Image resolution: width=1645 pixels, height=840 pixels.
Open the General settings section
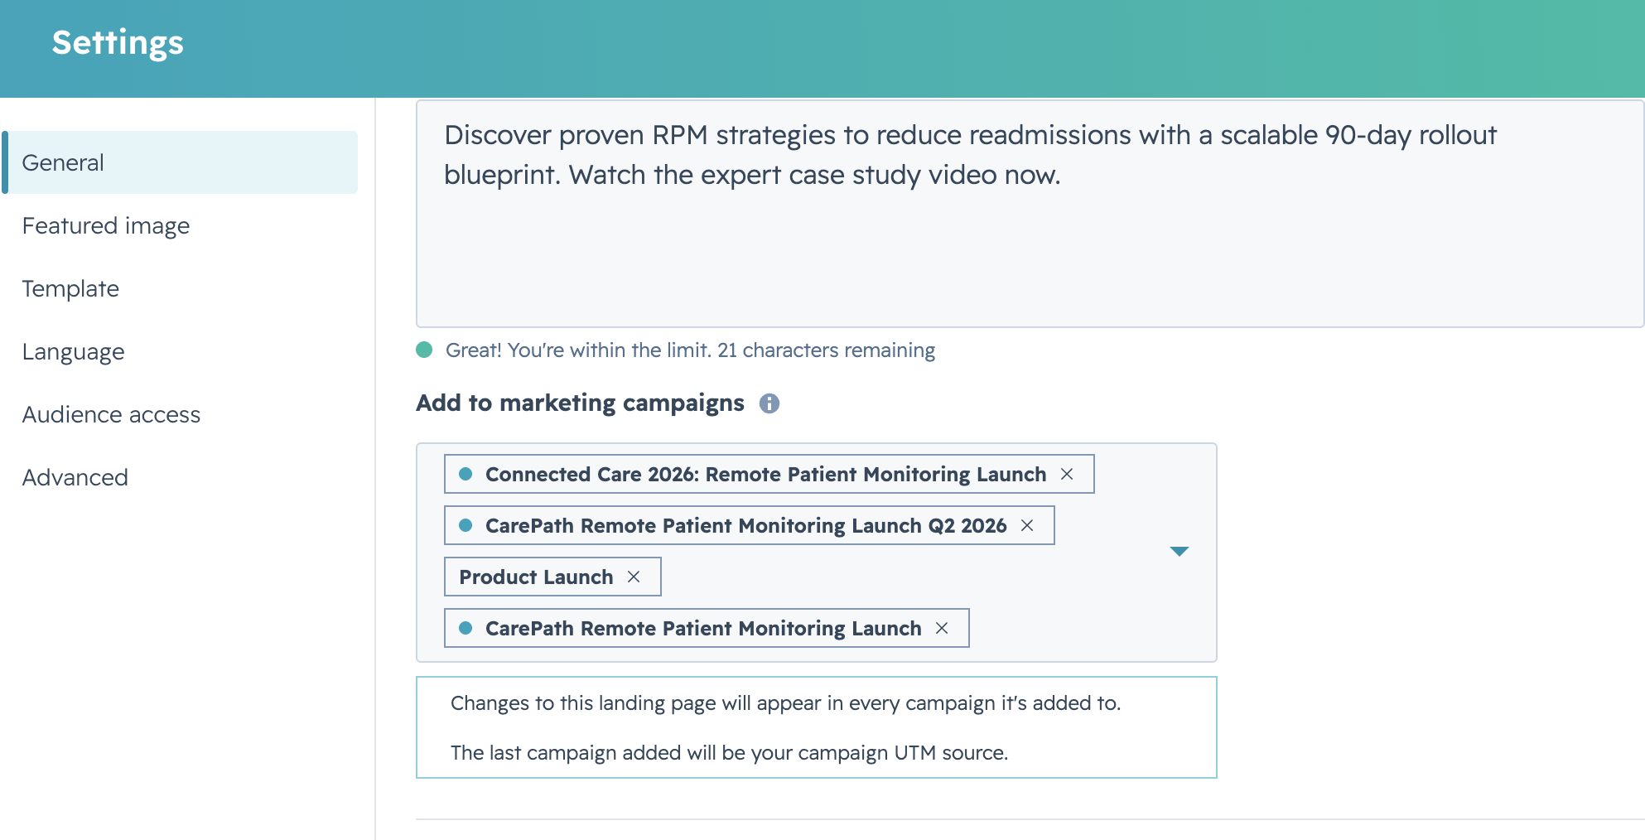point(181,162)
